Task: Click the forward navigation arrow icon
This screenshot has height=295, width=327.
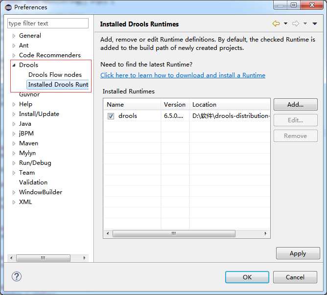Action: pyautogui.click(x=296, y=23)
